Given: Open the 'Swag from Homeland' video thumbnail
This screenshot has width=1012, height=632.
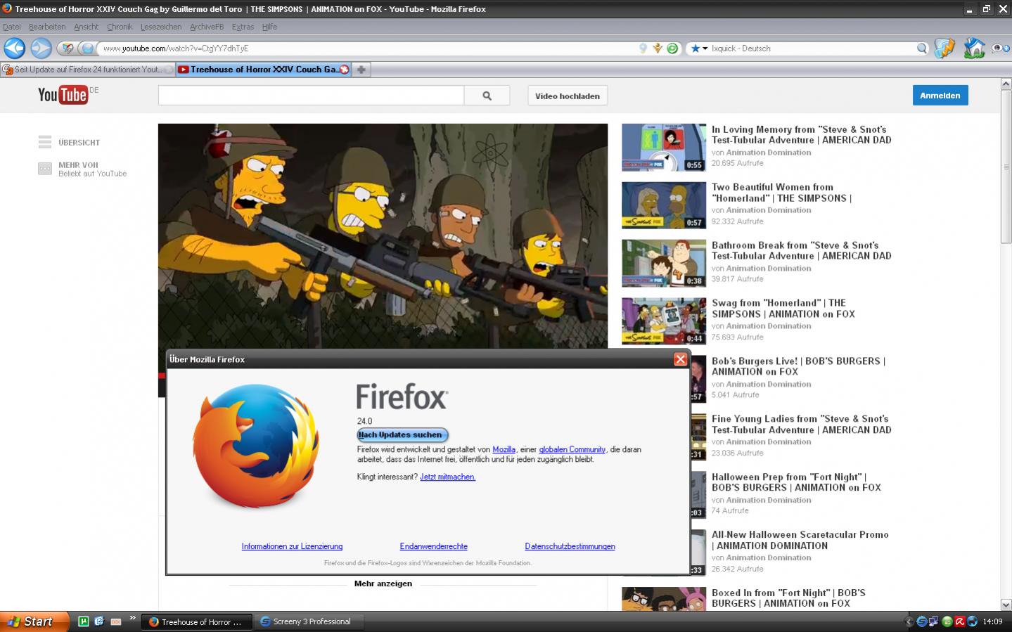Looking at the screenshot, I should 664,321.
